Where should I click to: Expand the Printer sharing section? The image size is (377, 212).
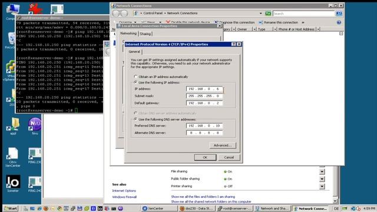pyautogui.click(x=322, y=186)
